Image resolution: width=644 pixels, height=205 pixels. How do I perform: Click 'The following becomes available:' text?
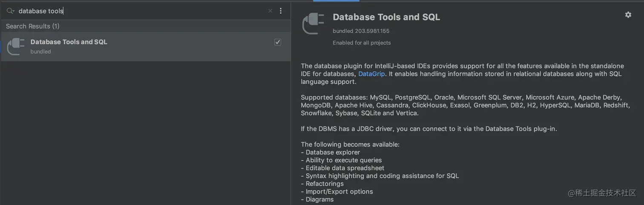click(350, 145)
